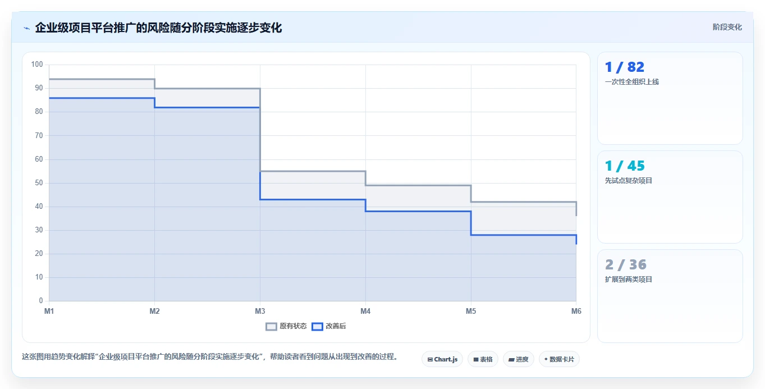Click the 50 value on the y-axis
Image resolution: width=765 pixels, height=389 pixels.
(39, 183)
